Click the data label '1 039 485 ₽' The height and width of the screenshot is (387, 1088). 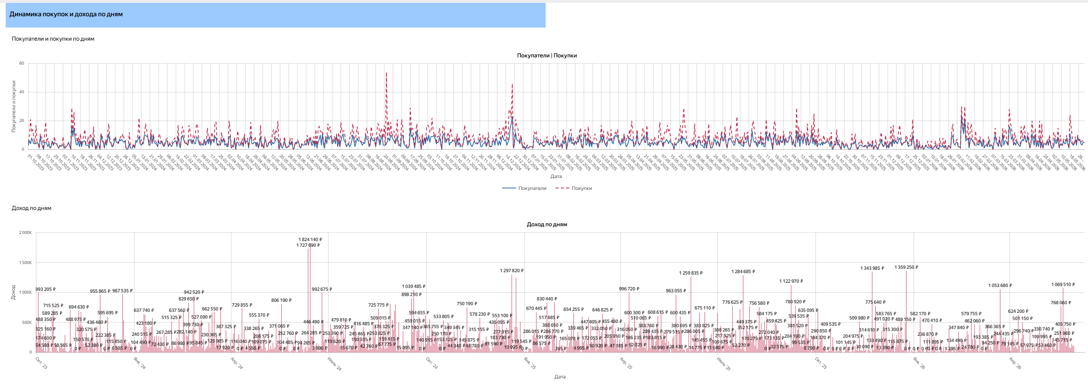pyautogui.click(x=414, y=287)
